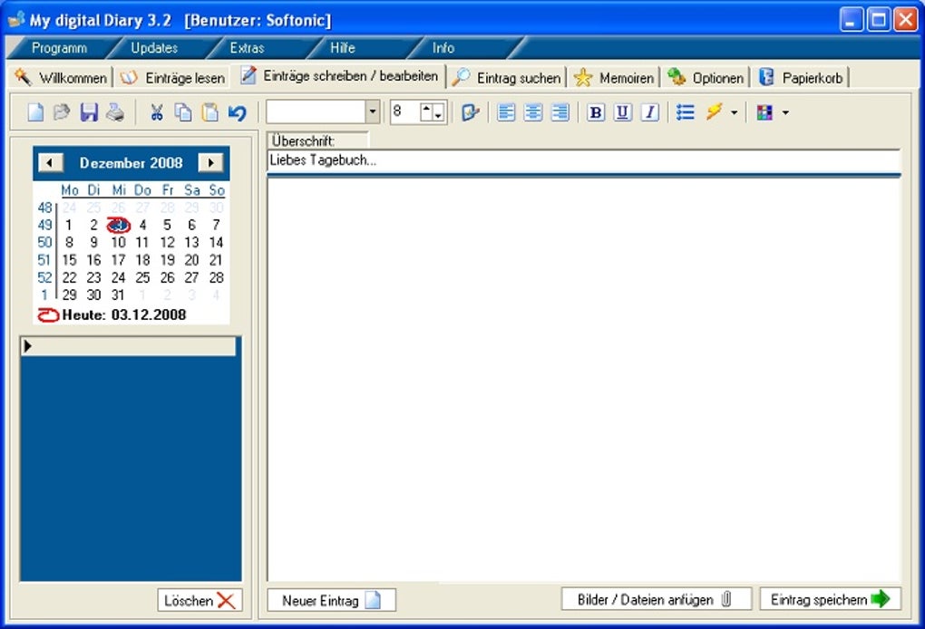Select December 10 in calendar

(119, 242)
